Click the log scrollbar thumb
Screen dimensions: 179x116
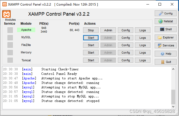pos(173,97)
